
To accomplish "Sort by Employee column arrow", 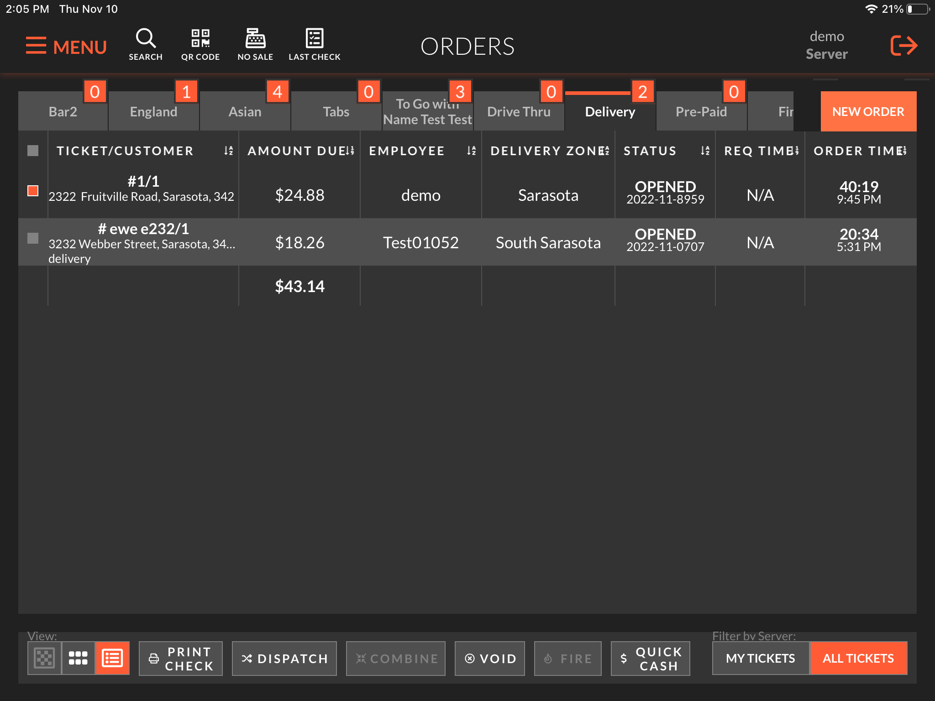I will pyautogui.click(x=471, y=151).
